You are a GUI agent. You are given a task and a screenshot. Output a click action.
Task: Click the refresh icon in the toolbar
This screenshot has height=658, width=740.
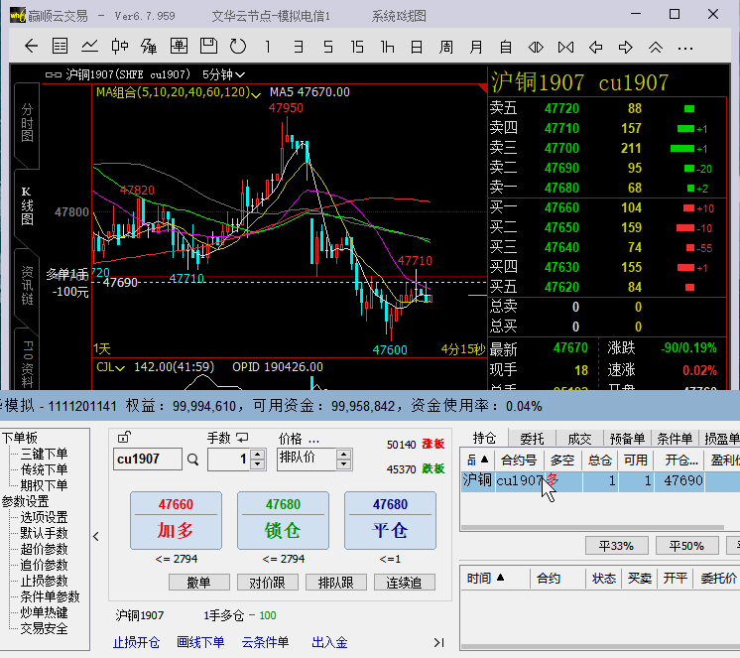238,46
